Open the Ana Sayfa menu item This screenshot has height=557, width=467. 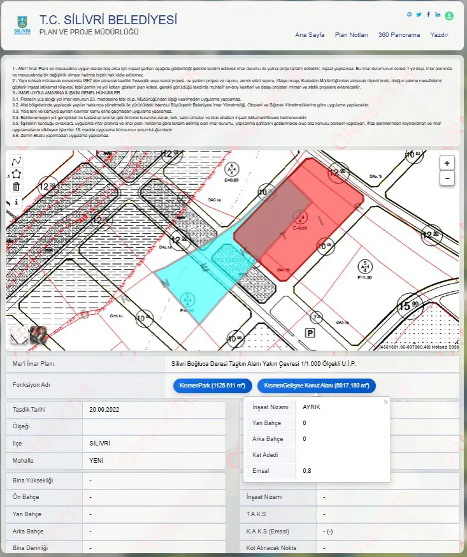point(310,35)
